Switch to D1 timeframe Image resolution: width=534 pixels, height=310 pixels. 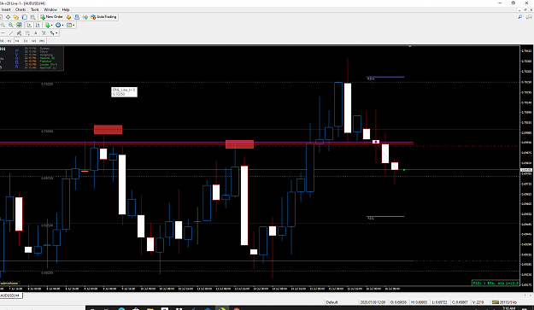[x=25, y=41]
